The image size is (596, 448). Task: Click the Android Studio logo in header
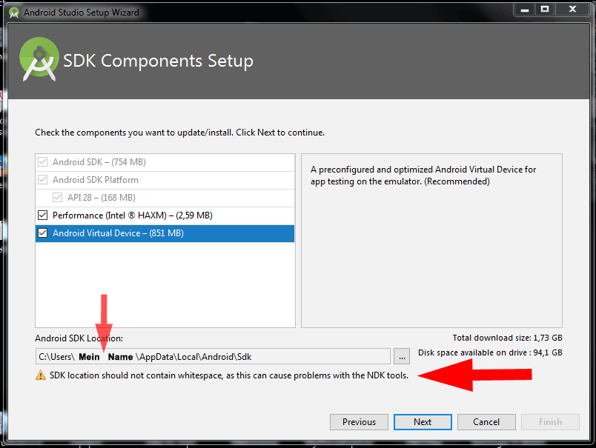pos(39,59)
